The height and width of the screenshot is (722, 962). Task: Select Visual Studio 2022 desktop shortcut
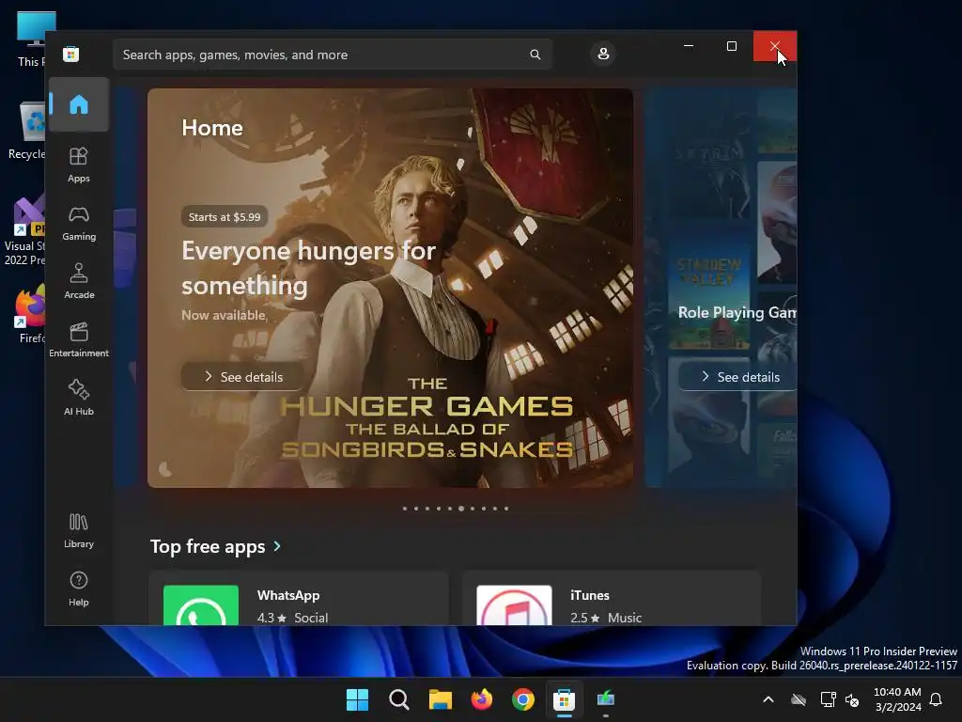tap(24, 231)
